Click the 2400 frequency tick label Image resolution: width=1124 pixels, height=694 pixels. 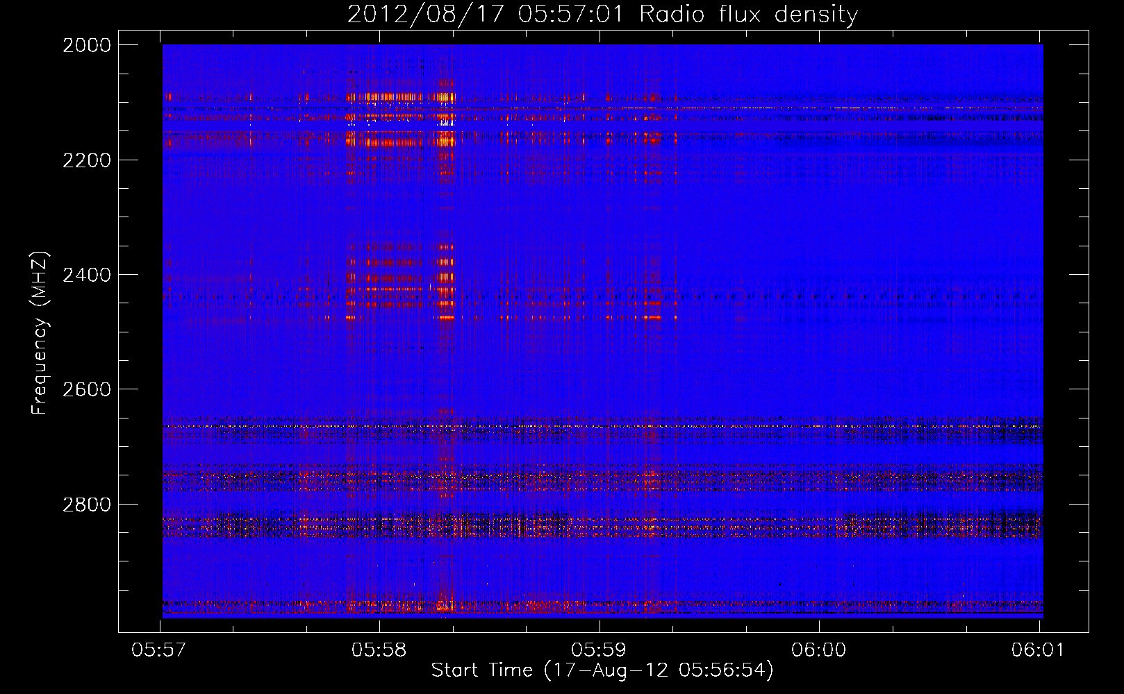[87, 275]
